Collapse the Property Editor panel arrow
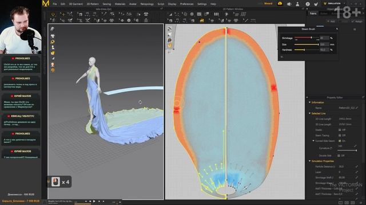 pyautogui.click(x=307, y=97)
